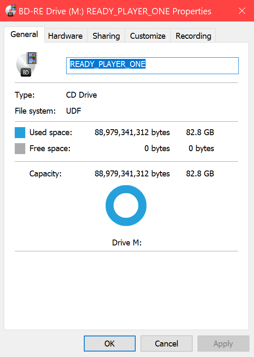Click the Cancel button
Screen dimensions: 254x357
[166, 344]
